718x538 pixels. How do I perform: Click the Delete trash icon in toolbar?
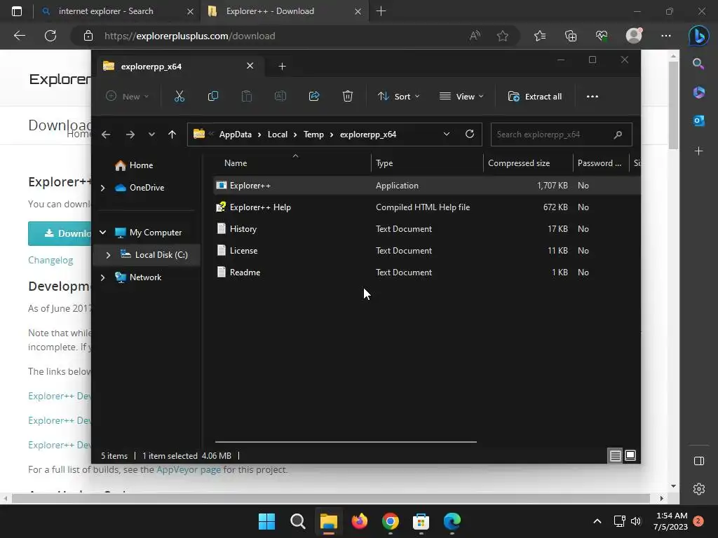click(348, 97)
